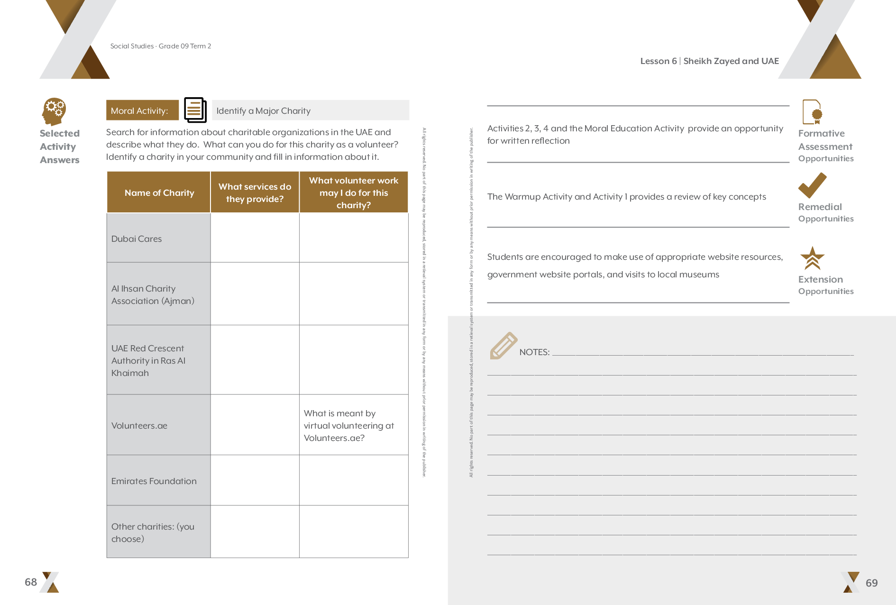Screen dimensions: 896x605
Task: Click the X logo next to page 68
Action: pyautogui.click(x=50, y=582)
